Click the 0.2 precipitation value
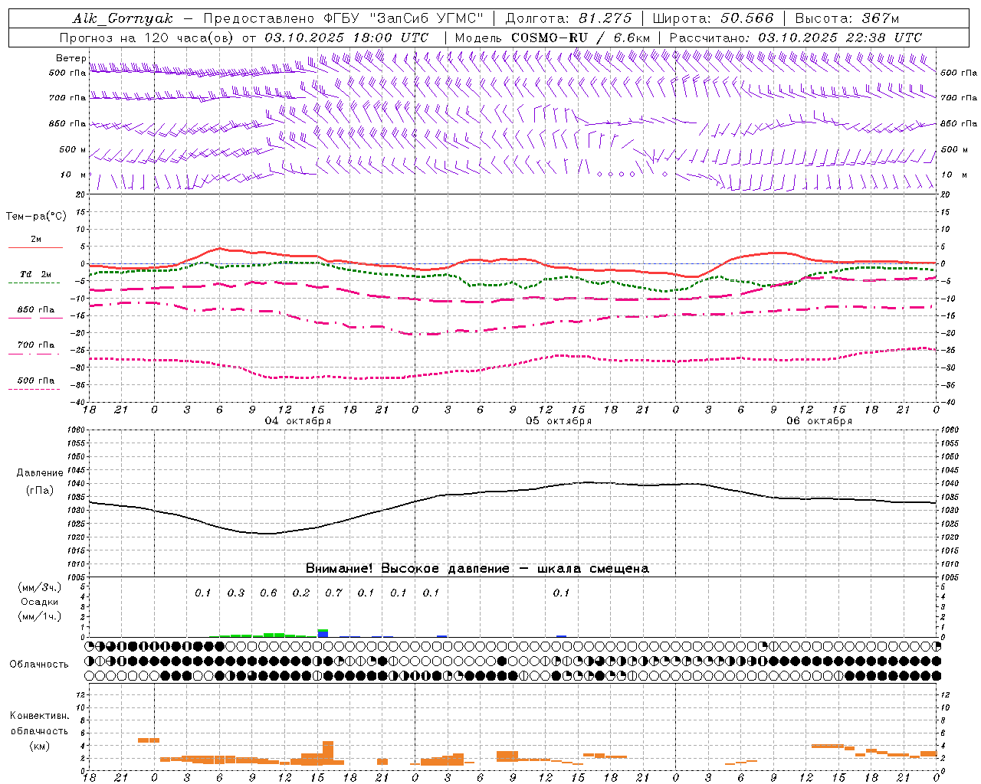Screen dimensions: 981x784 (x=301, y=593)
